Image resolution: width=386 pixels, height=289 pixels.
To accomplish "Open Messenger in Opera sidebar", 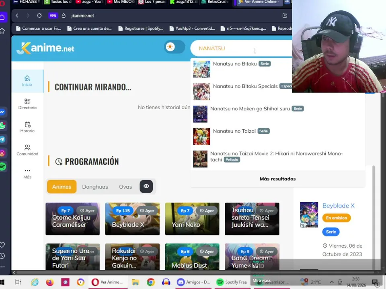I will tap(2, 112).
